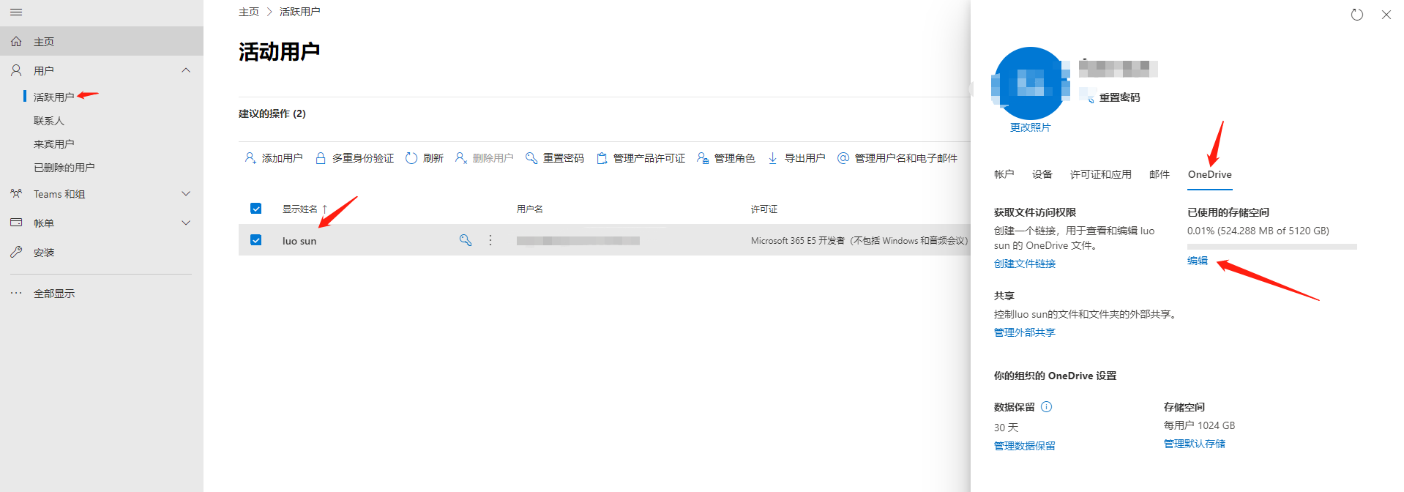This screenshot has height=492, width=1404.
Task: Expand the 帐单 sidebar section
Action: click(x=186, y=223)
